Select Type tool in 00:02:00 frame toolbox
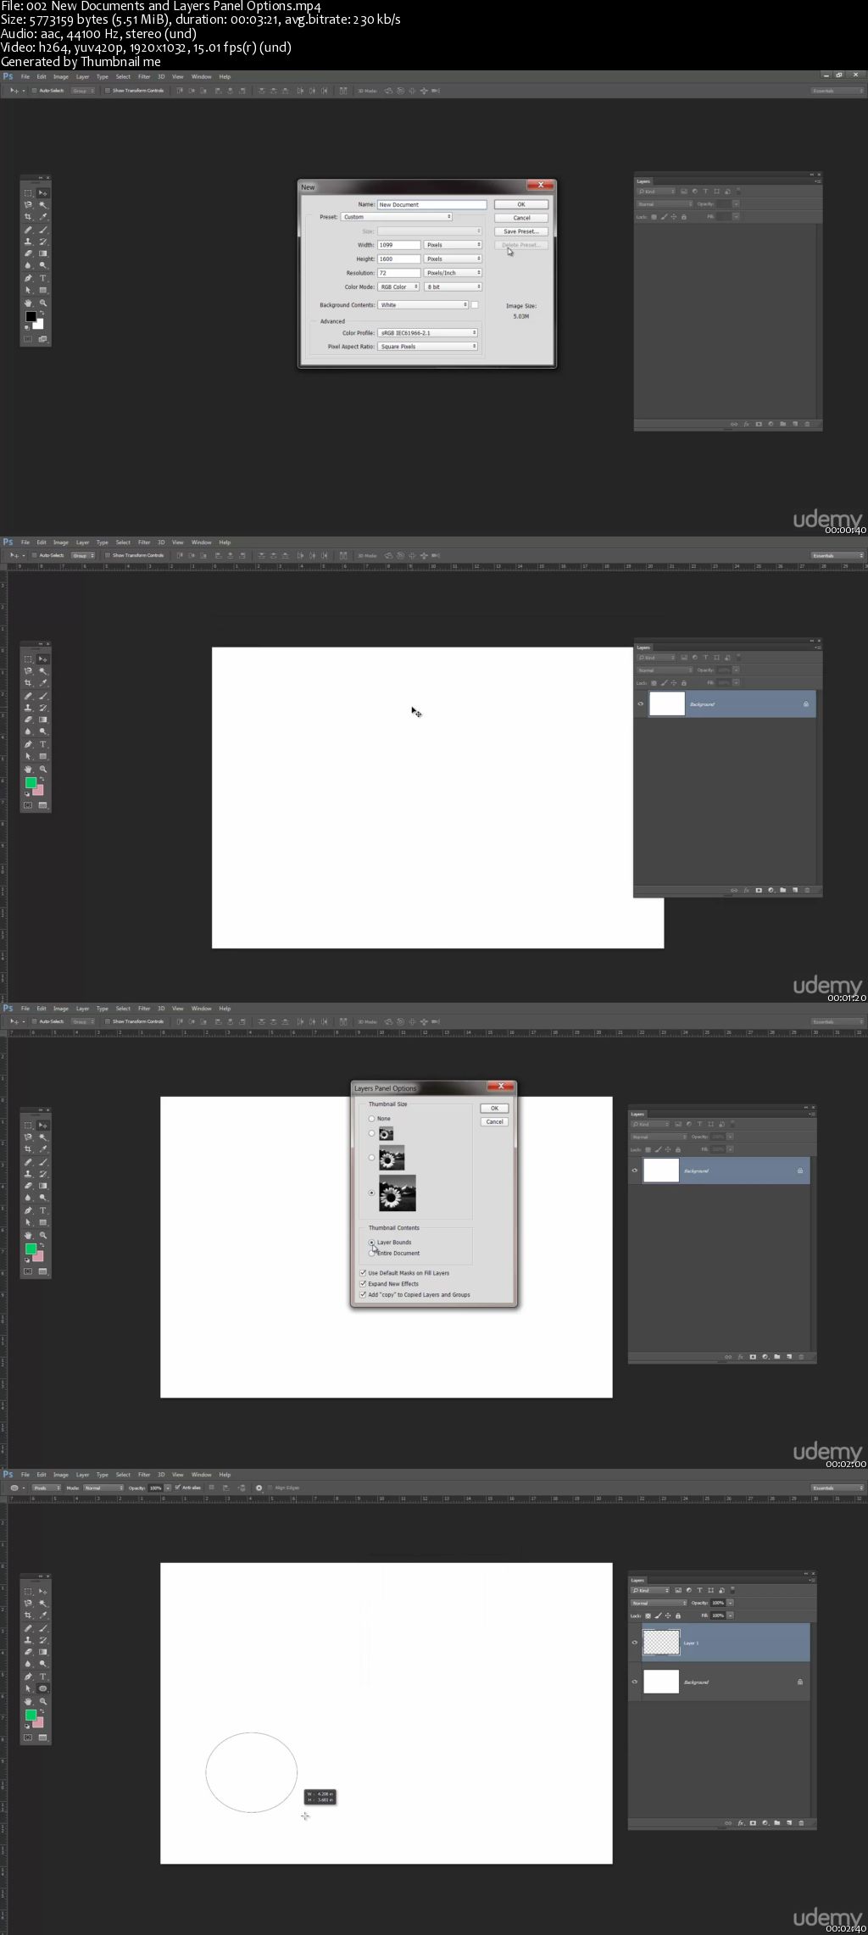The height and width of the screenshot is (1935, 868). pyautogui.click(x=43, y=1210)
